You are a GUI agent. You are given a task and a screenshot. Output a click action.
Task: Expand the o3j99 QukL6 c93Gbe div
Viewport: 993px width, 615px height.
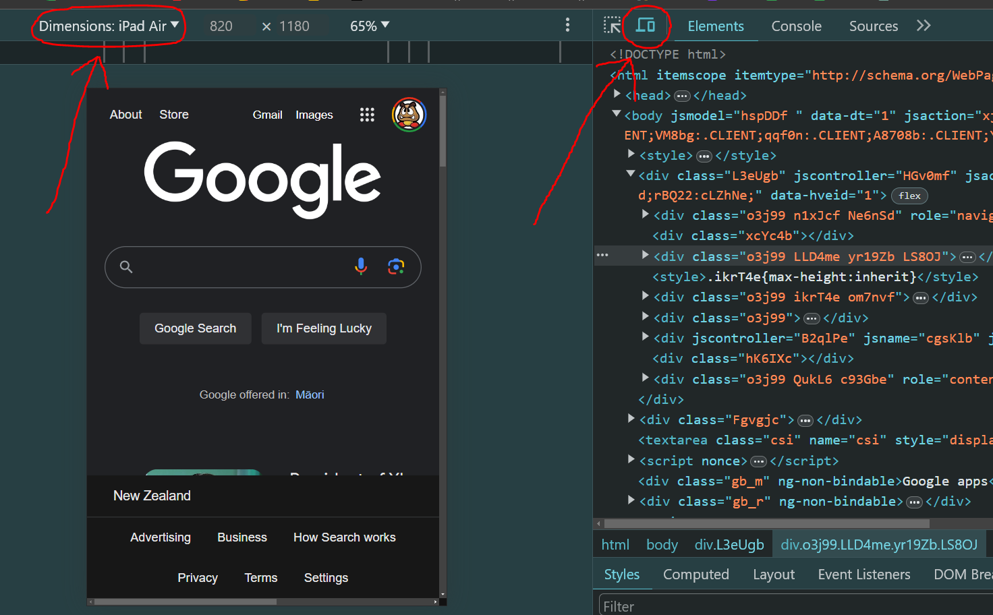[646, 378]
